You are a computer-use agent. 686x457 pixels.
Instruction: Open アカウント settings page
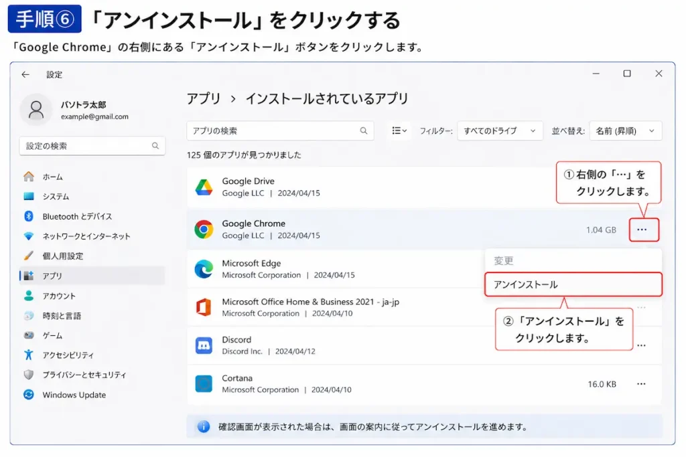point(92,296)
